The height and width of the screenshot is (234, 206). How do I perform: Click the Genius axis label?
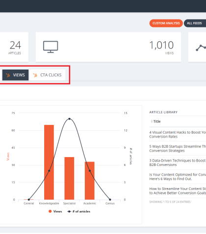[x=110, y=203]
